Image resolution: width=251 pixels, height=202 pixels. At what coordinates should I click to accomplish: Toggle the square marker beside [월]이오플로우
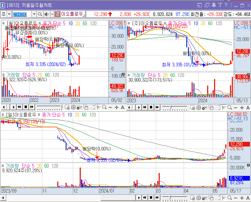pyautogui.click(x=3, y=24)
